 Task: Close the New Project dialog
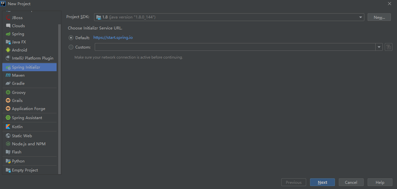(390, 4)
